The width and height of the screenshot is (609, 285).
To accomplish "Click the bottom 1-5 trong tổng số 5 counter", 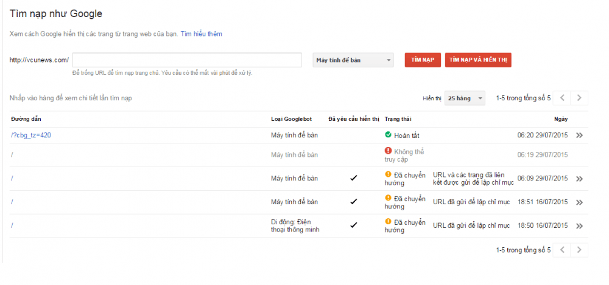I will 523,250.
